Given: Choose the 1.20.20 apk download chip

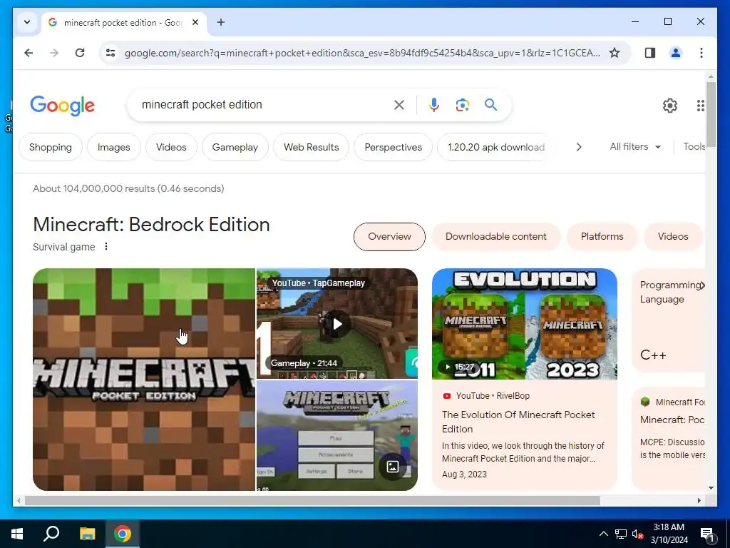Looking at the screenshot, I should click(496, 147).
